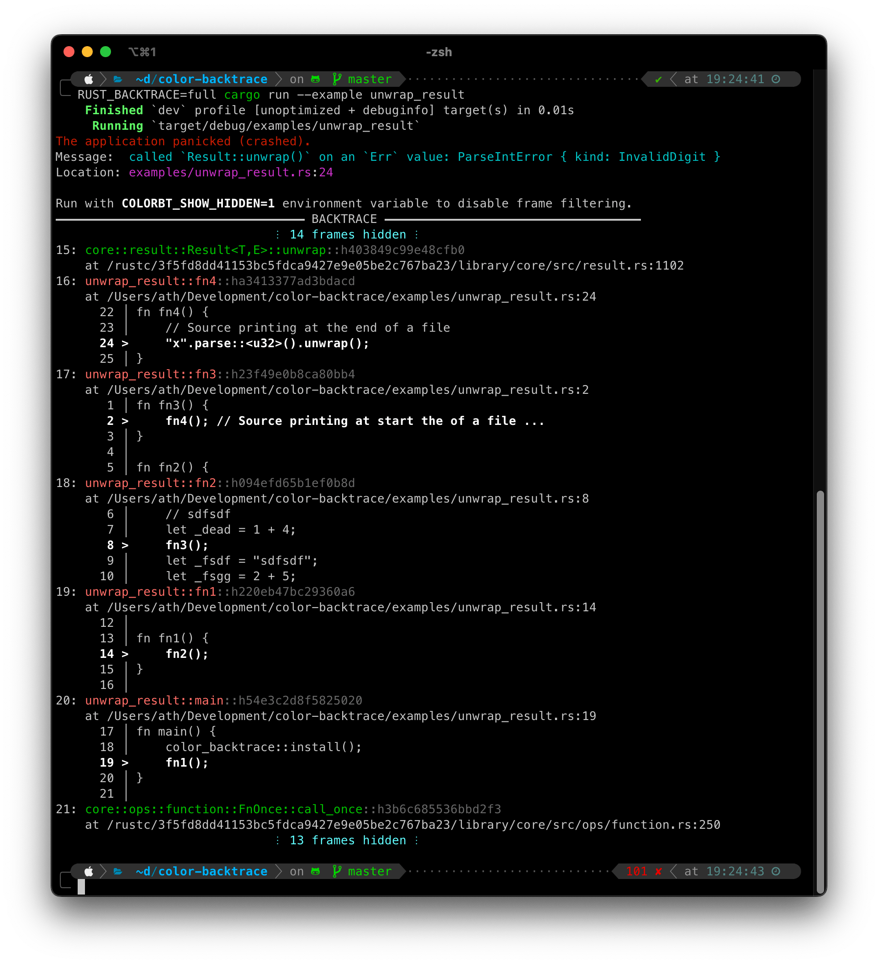878x964 pixels.
Task: Click the green checkmark status icon
Action: [x=659, y=79]
